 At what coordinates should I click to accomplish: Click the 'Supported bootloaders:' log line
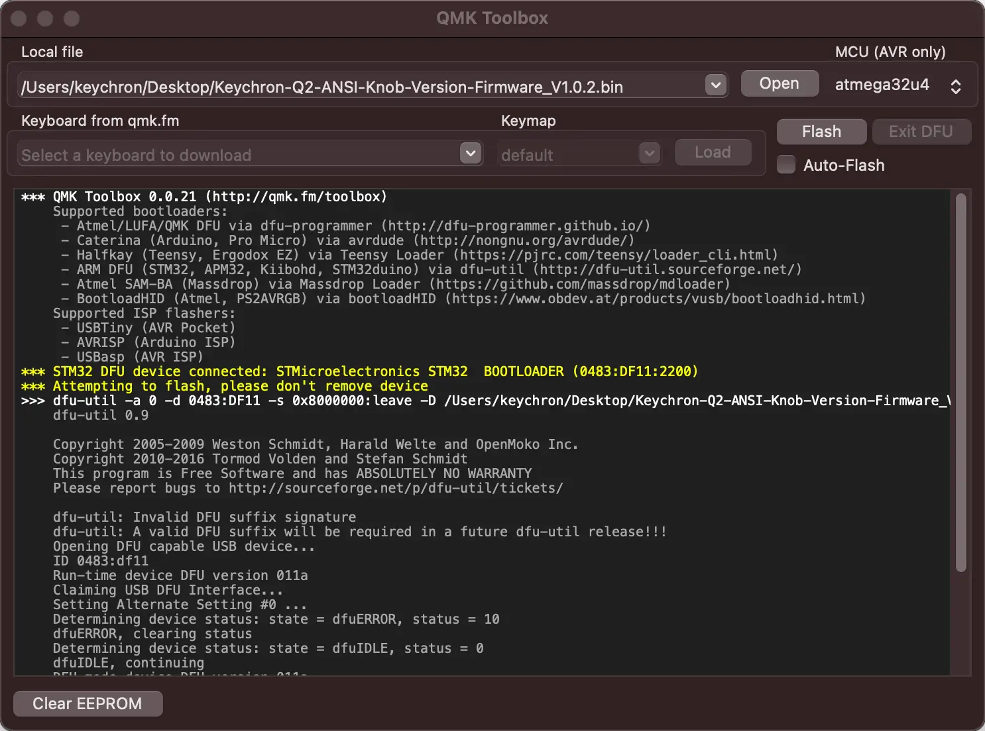(140, 211)
